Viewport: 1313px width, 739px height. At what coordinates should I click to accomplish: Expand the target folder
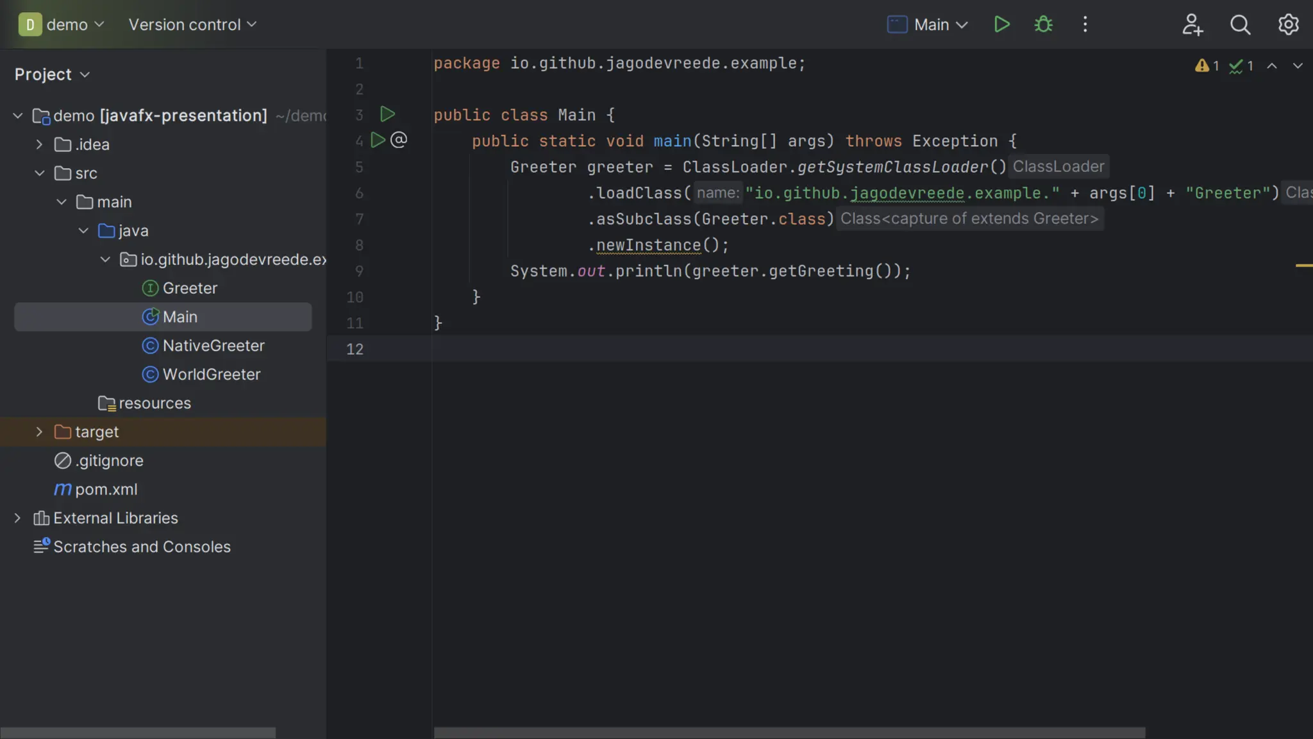coord(39,432)
